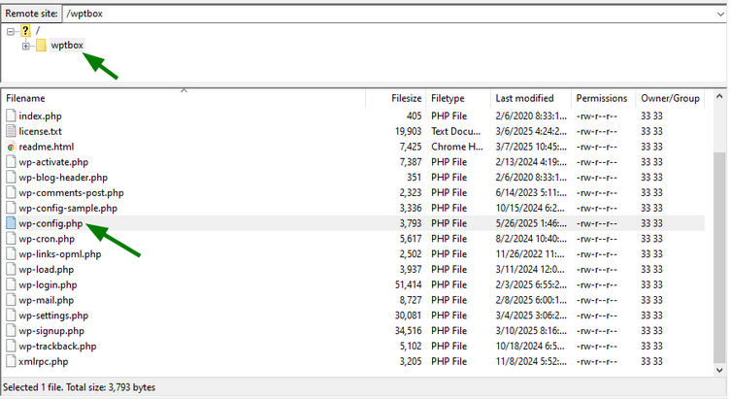Collapse the root directory tree node
The image size is (730, 399).
[x=11, y=31]
